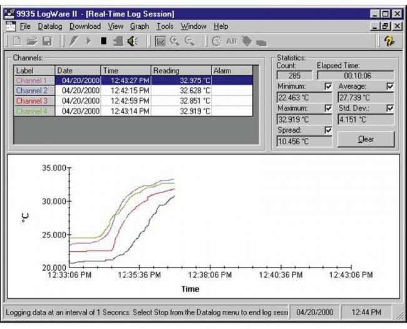Image resolution: width=407 pixels, height=329 pixels.
Task: Click the tag toolbar icon
Action: click(x=247, y=41)
